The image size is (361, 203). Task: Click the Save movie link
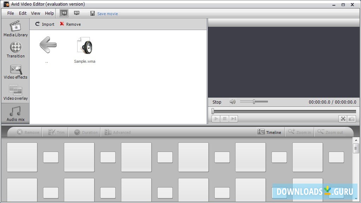point(107,14)
